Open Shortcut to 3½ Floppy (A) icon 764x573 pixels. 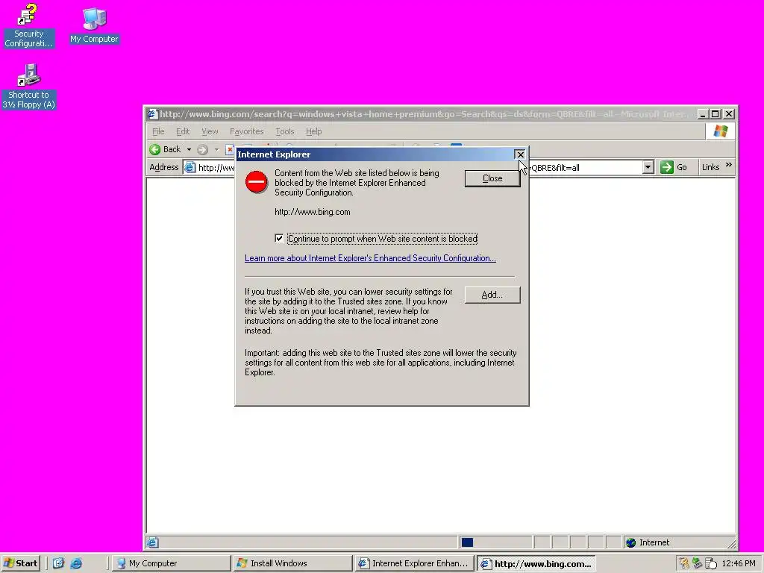pyautogui.click(x=28, y=87)
